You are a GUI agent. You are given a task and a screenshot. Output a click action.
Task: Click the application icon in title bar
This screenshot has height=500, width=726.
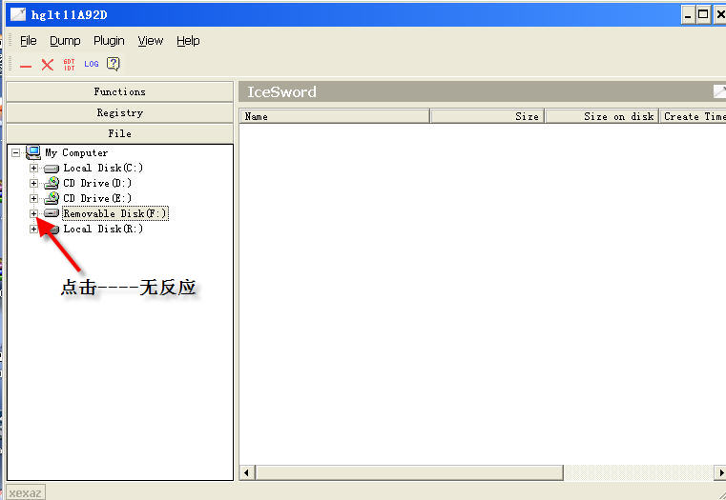18,14
